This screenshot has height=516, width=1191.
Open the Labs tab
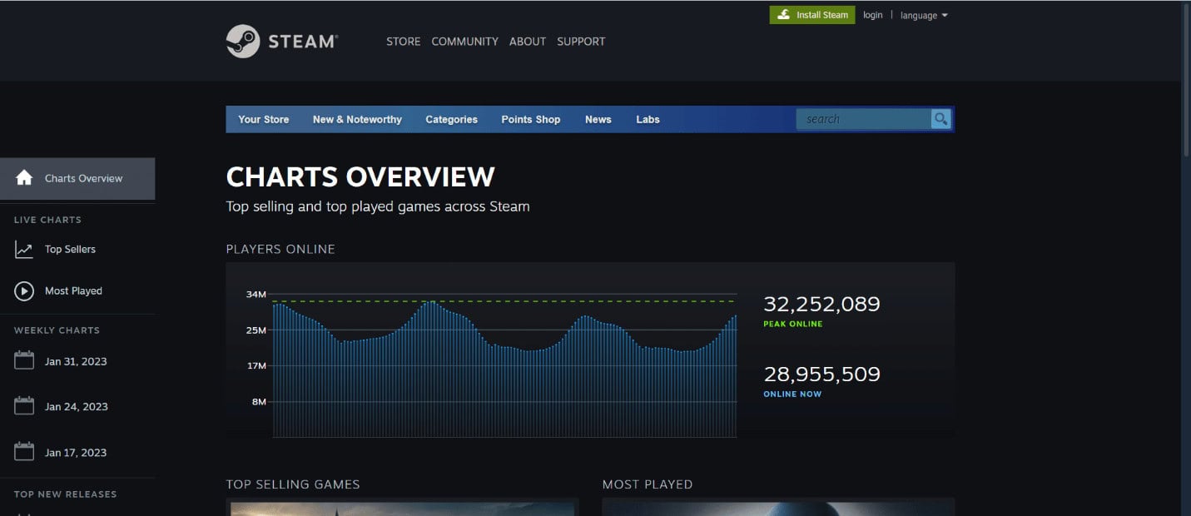point(648,119)
